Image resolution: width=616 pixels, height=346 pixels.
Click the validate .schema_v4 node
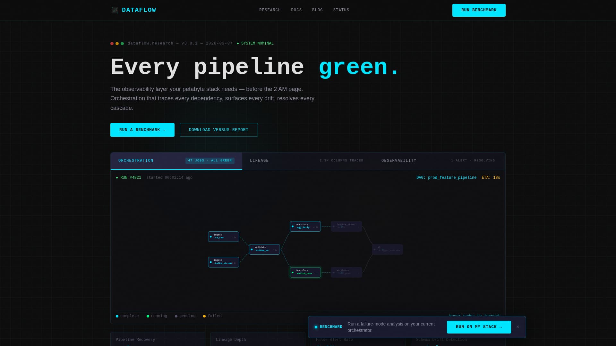pyautogui.click(x=264, y=249)
